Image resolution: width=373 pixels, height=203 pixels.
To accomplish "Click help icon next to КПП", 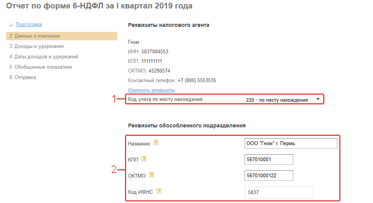I will (144, 158).
